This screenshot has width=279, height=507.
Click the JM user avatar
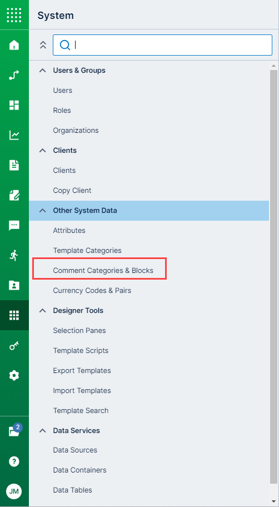pos(14,491)
